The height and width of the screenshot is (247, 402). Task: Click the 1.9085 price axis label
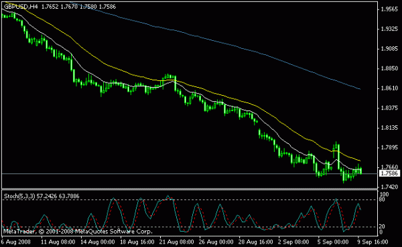pyautogui.click(x=390, y=49)
